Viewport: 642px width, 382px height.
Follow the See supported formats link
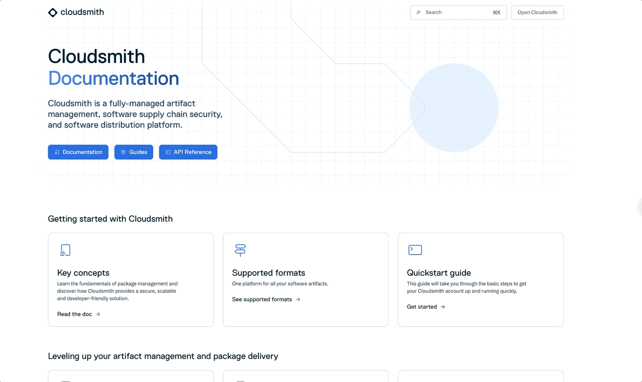[263, 299]
